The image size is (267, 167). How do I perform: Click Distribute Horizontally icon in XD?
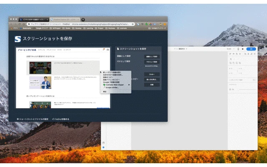pyautogui.click(x=255, y=54)
